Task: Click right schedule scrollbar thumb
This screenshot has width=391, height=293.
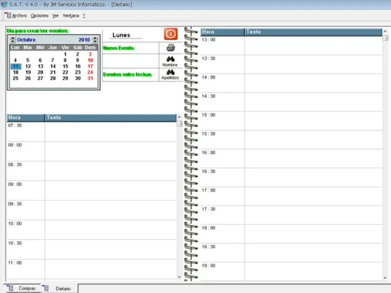Action: coord(385,38)
